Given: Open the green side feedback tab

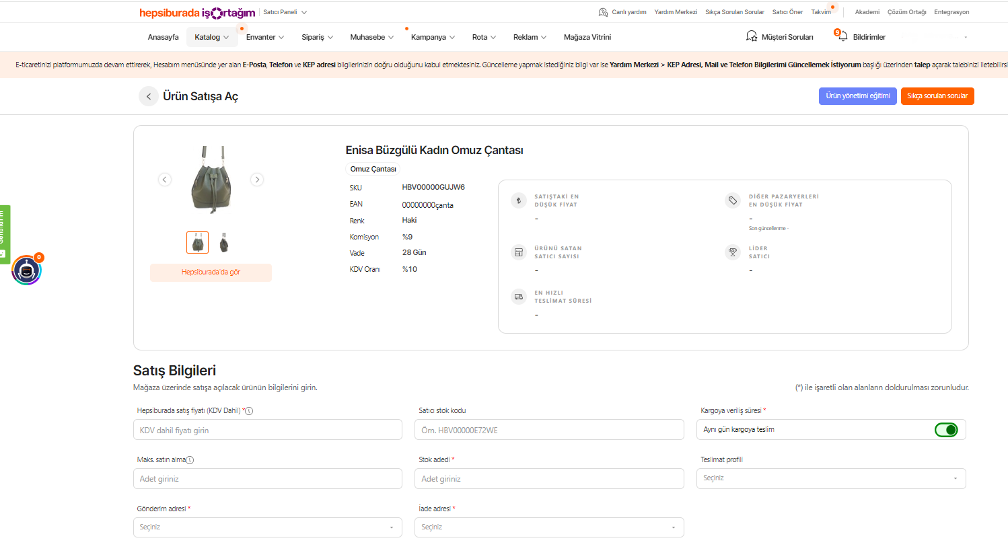Looking at the screenshot, I should point(5,234).
